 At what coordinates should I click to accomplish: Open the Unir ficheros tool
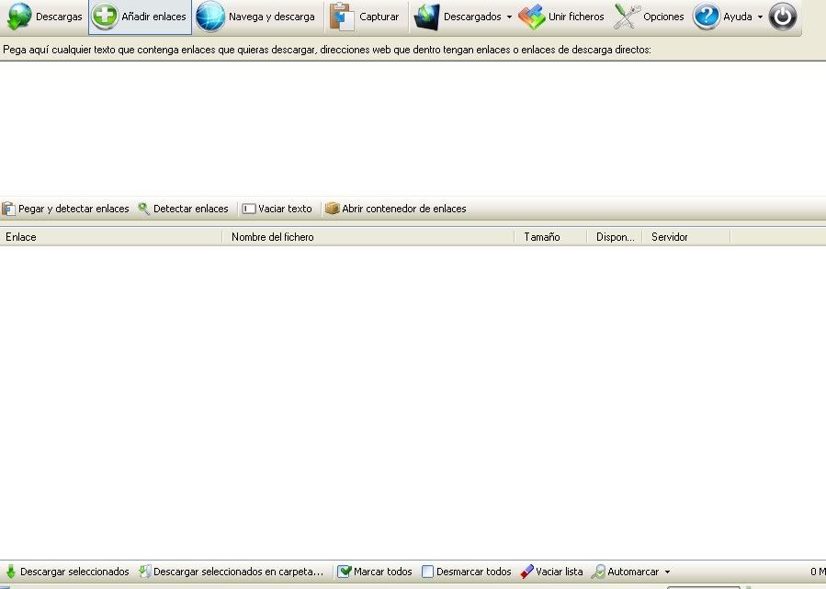point(561,17)
